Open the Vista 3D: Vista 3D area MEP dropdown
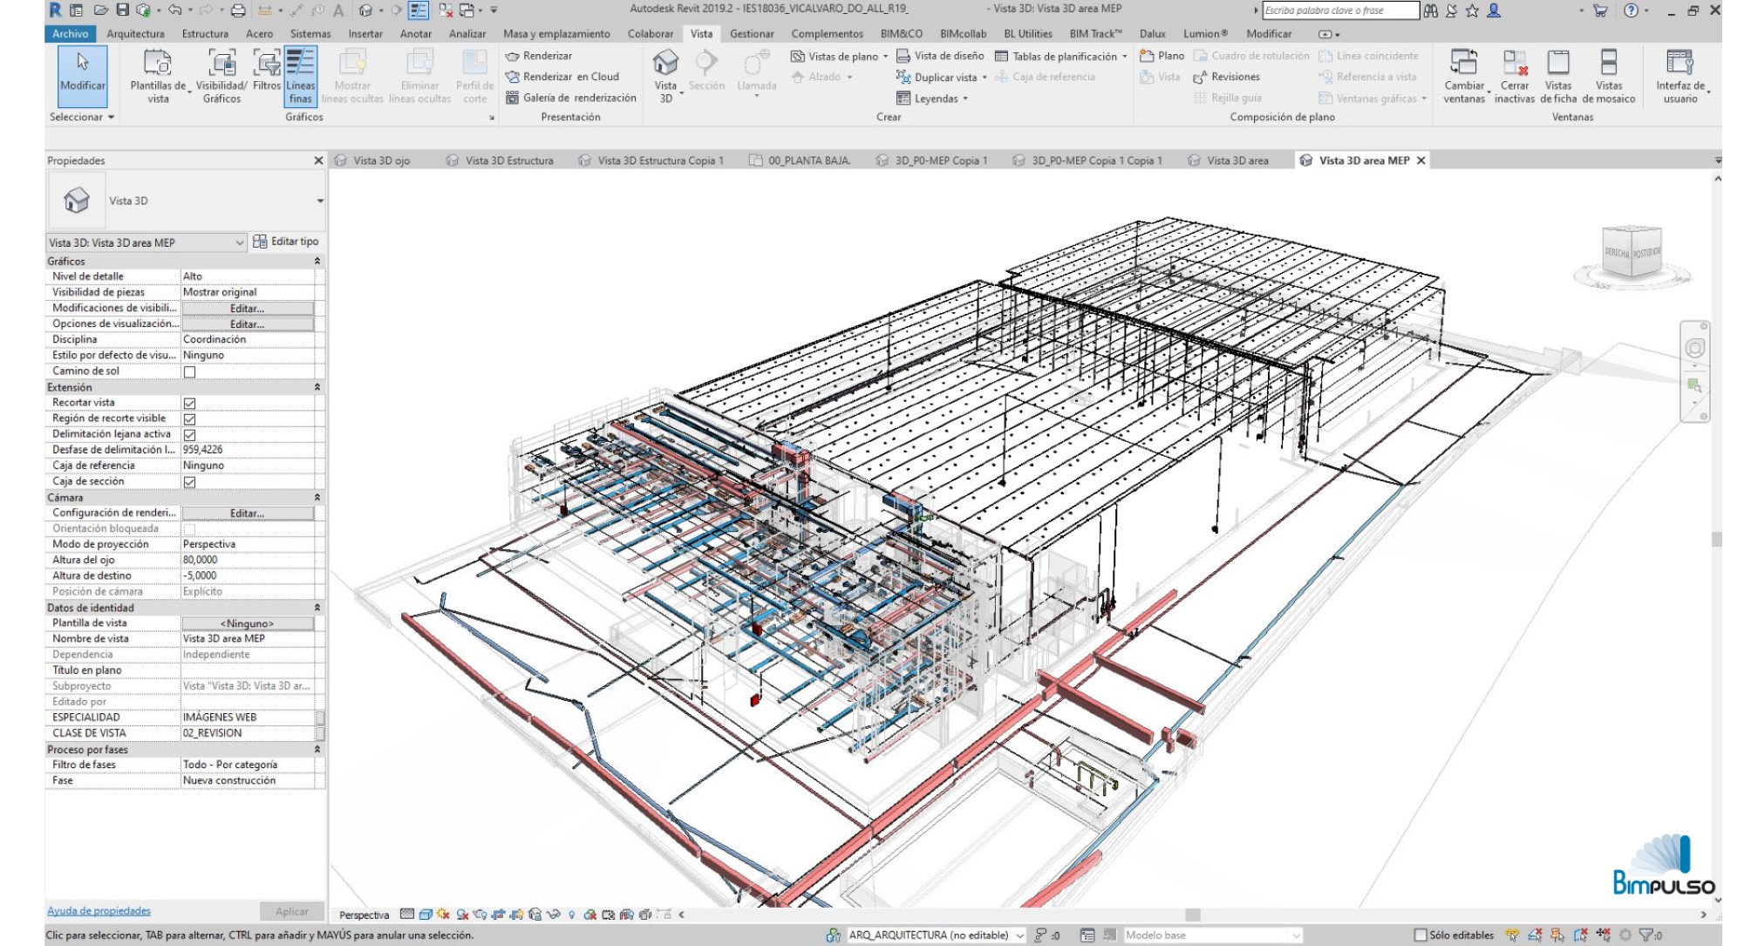 146,242
